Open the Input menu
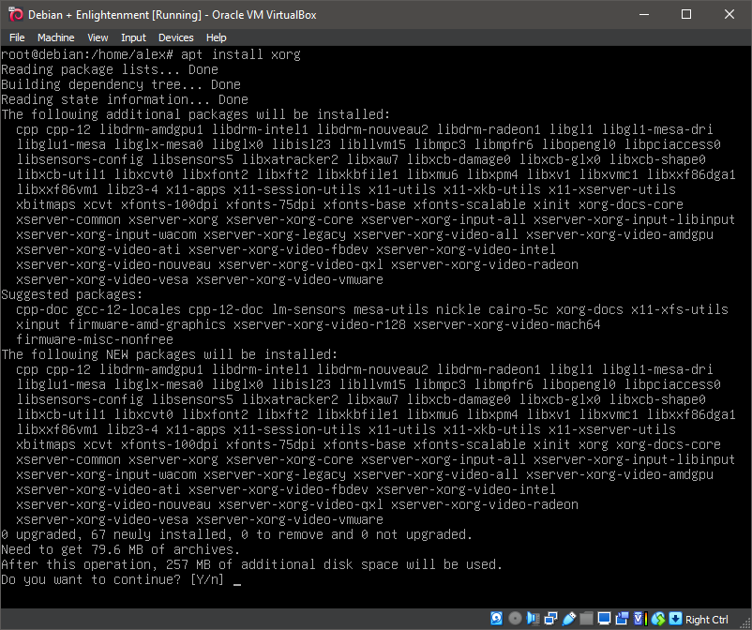This screenshot has height=630, width=752. pos(132,37)
